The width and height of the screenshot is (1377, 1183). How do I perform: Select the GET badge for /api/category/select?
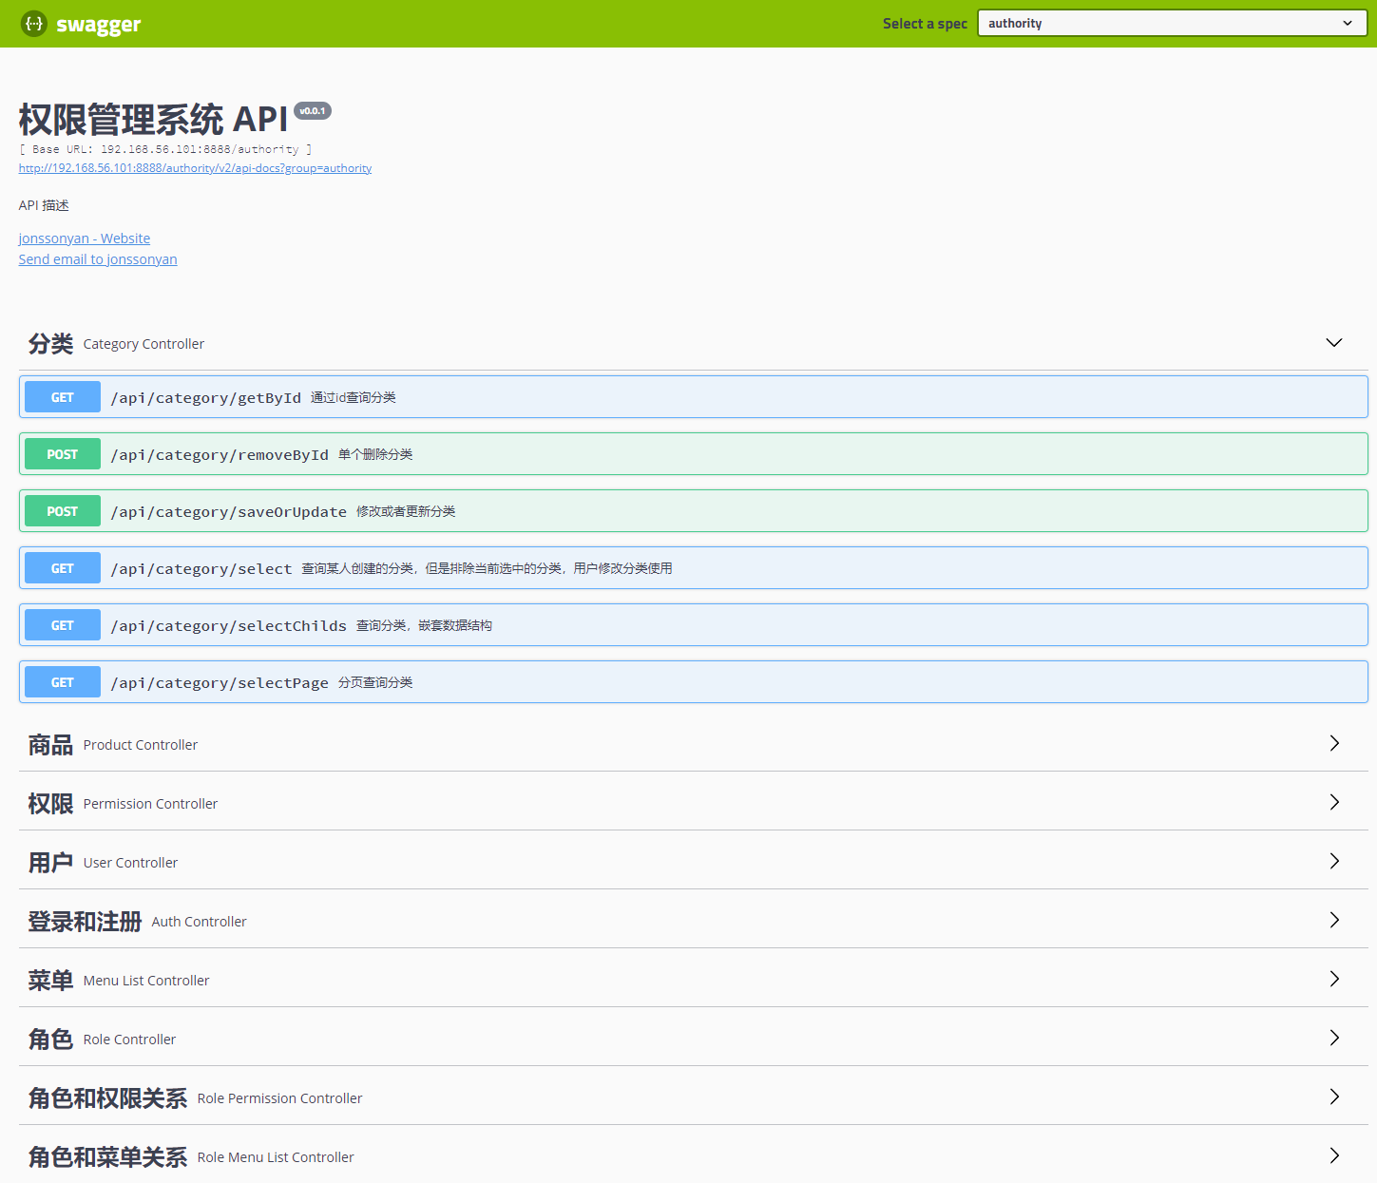pos(62,567)
